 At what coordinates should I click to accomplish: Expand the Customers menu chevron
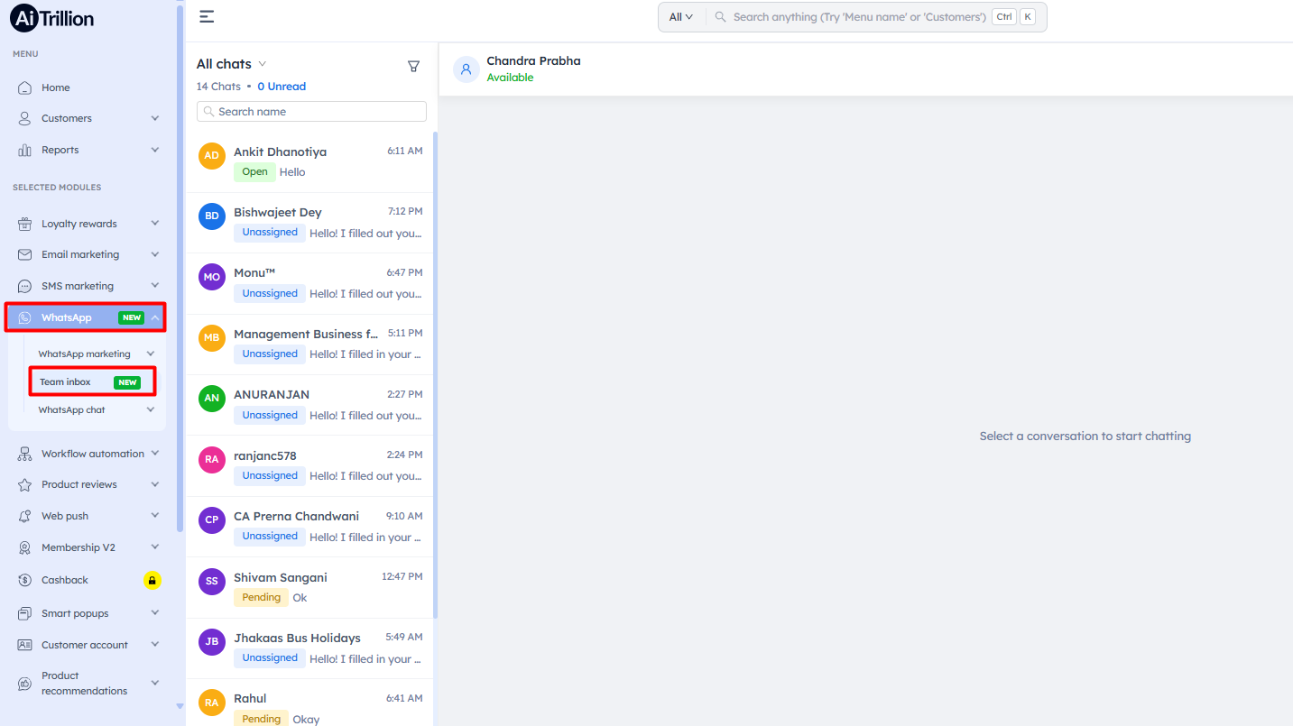(155, 118)
